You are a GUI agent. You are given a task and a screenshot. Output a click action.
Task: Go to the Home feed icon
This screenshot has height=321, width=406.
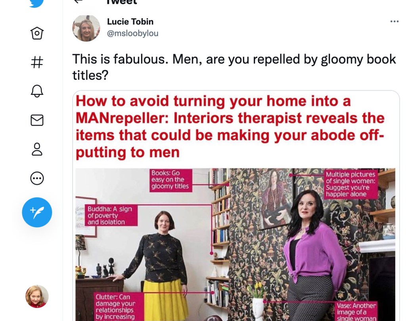[x=37, y=33]
